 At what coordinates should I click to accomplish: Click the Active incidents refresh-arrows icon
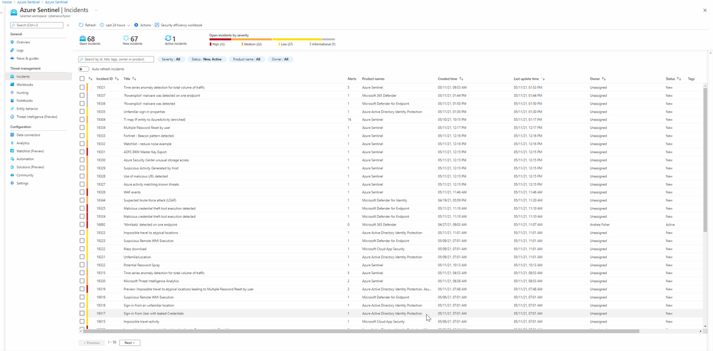168,38
